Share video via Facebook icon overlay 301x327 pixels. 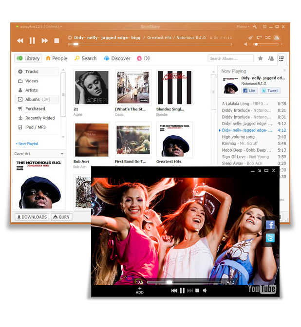270,225
